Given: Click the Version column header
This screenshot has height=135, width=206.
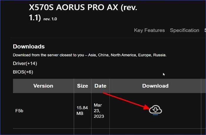Looking at the screenshot, I should (43, 86).
